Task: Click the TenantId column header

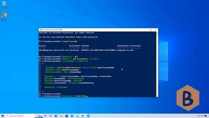Action: point(85,46)
